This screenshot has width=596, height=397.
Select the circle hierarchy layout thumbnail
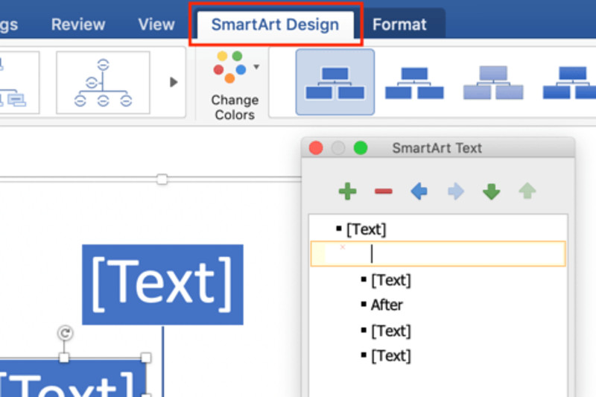point(103,83)
